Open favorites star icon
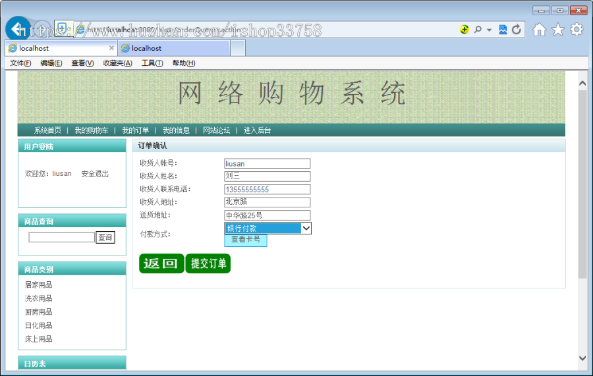The image size is (593, 376). (x=558, y=30)
